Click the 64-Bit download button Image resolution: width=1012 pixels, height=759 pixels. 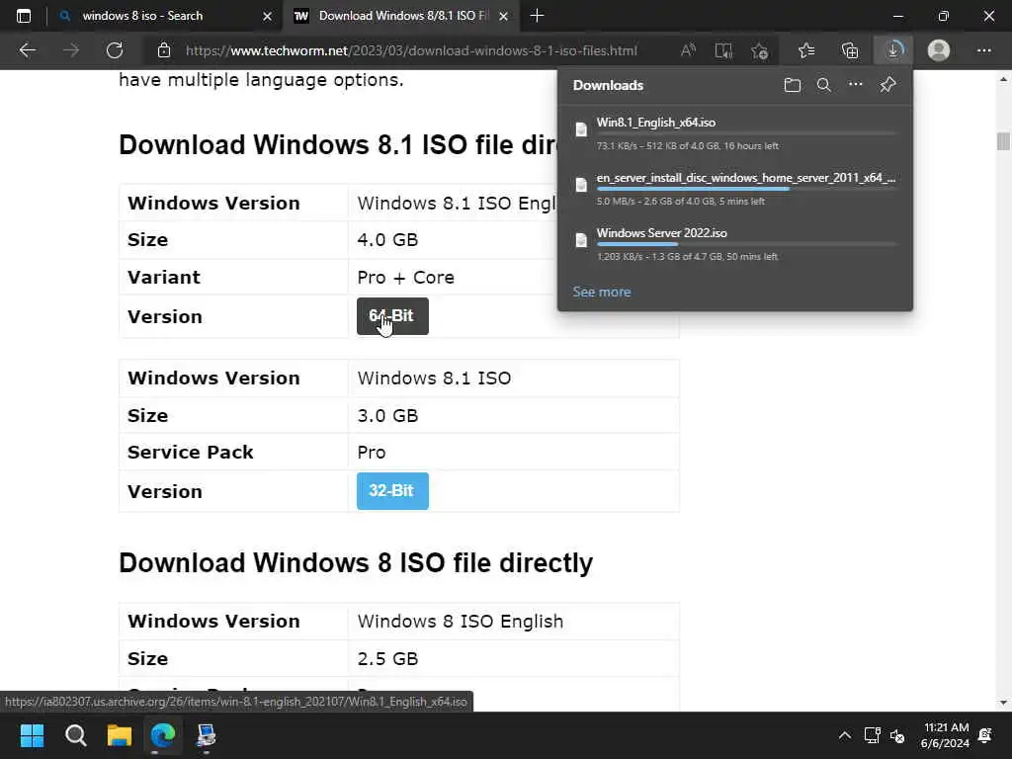(392, 316)
